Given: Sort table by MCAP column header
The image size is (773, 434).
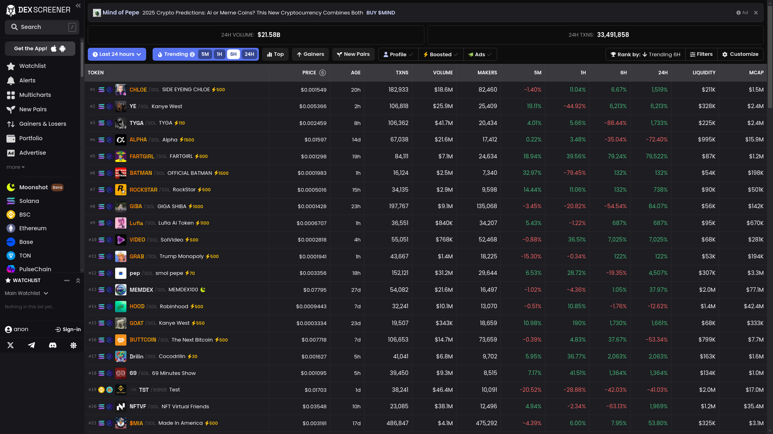Looking at the screenshot, I should click(x=756, y=73).
